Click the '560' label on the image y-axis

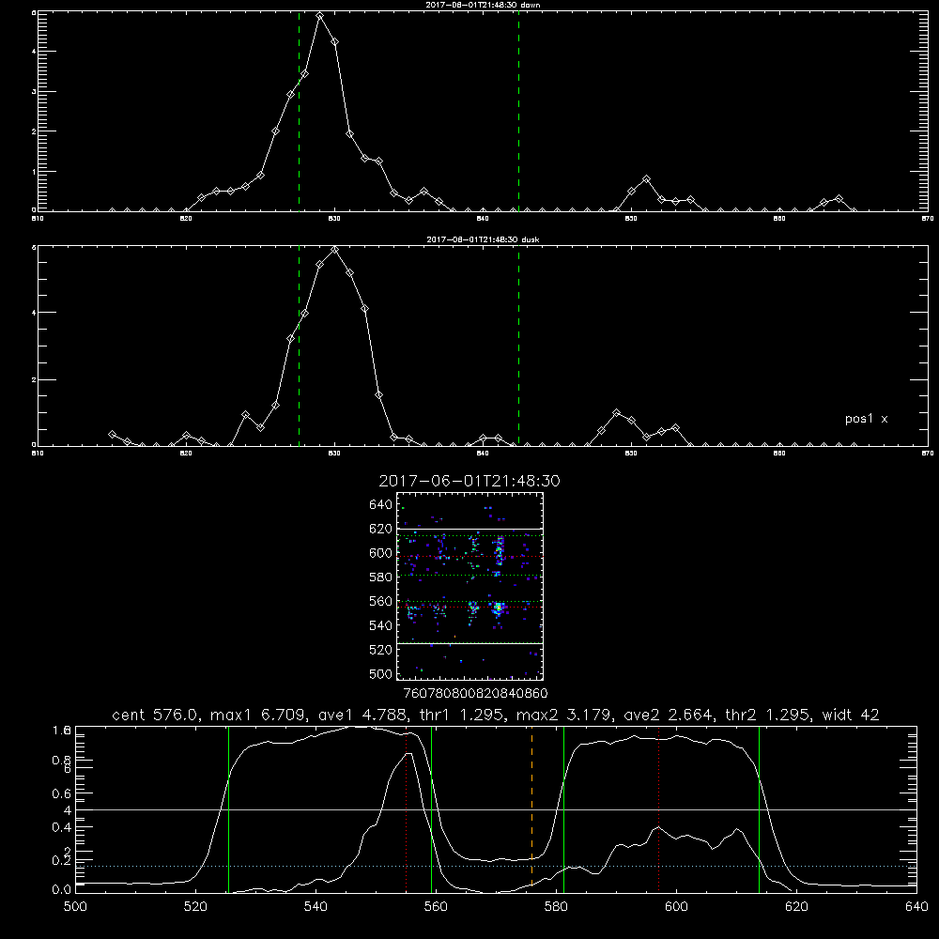pyautogui.click(x=381, y=601)
